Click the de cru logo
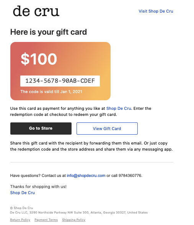This screenshot has height=225, width=194. 36,11
